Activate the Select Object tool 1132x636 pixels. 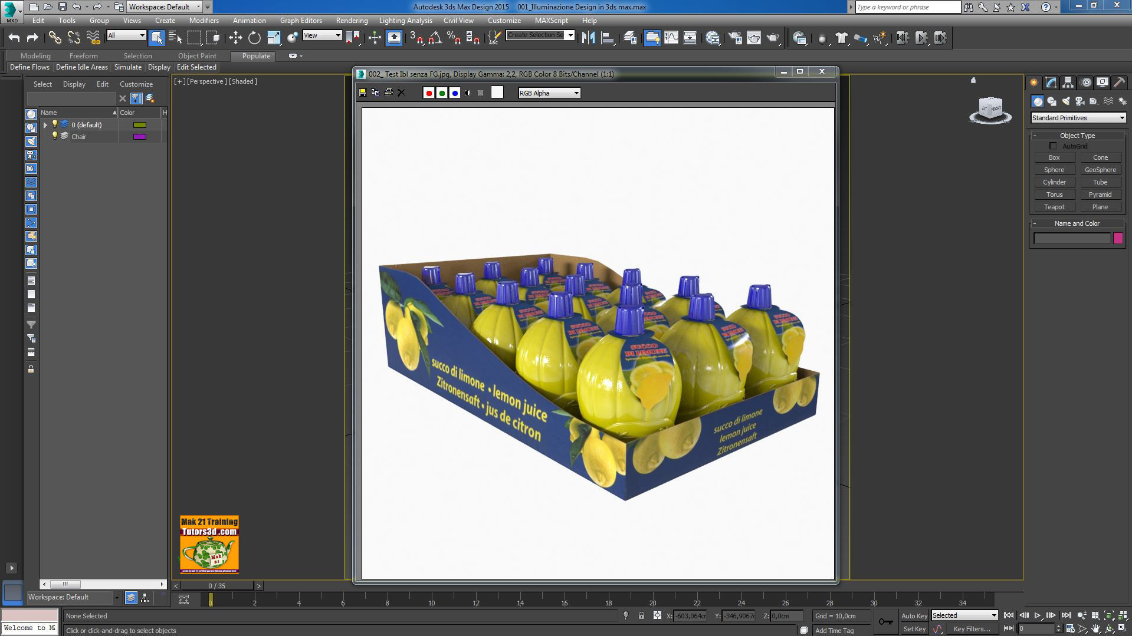click(156, 38)
